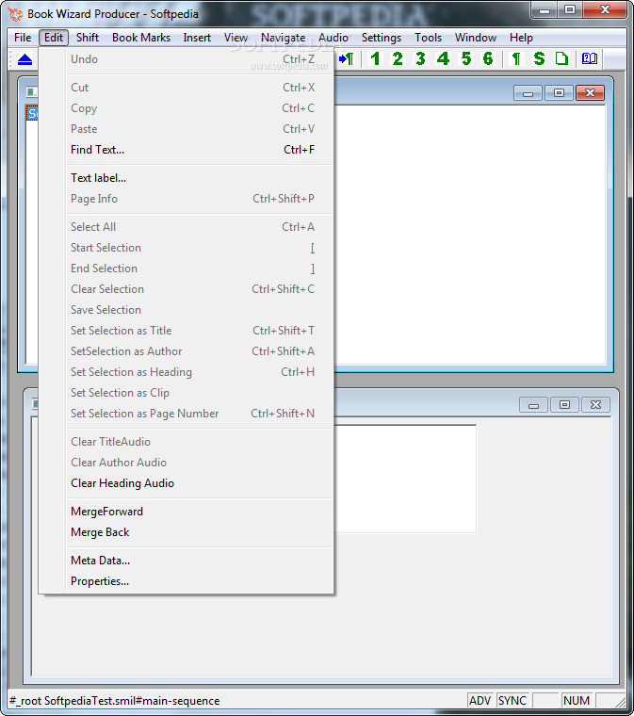Click the ADV status bar indicator
The image size is (634, 716).
[480, 701]
